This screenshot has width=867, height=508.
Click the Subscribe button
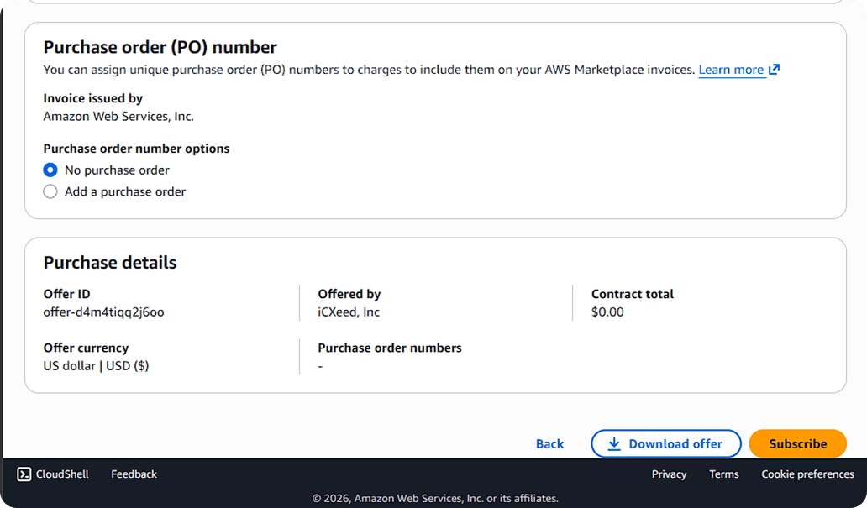797,444
